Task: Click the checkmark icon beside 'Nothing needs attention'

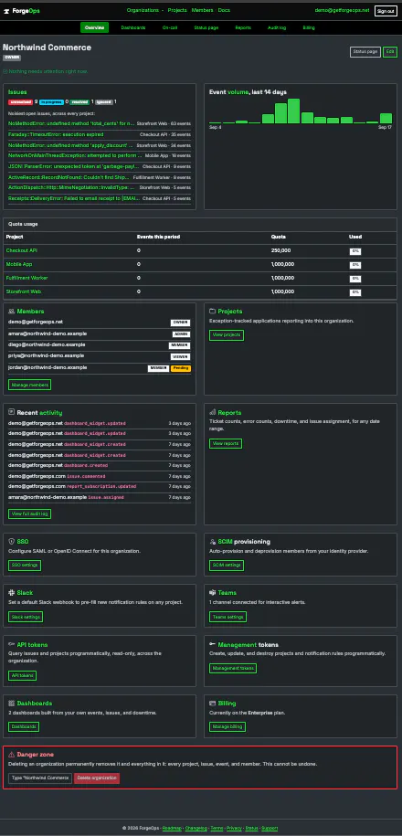Action: [5, 71]
